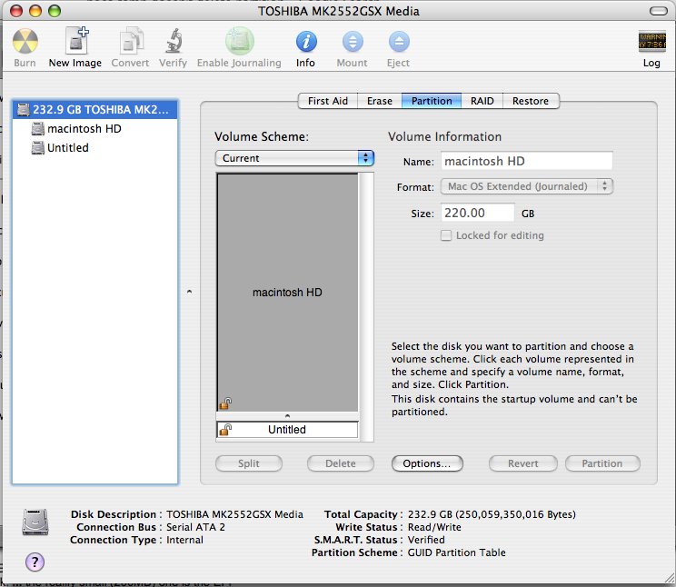676x587 pixels.
Task: Open Disk Utility help question mark
Action: [x=35, y=562]
